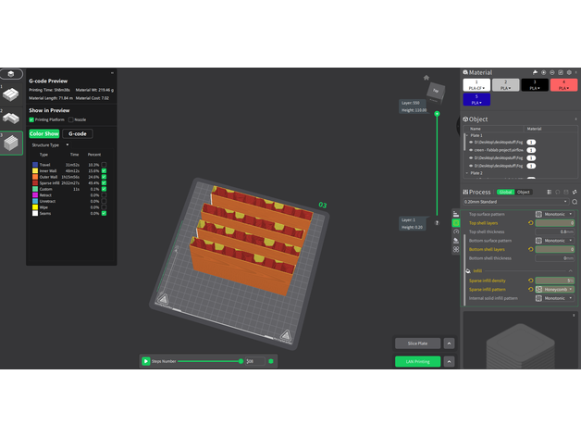581x437 pixels.
Task: Click the search icon beside process preset
Action: (574, 201)
